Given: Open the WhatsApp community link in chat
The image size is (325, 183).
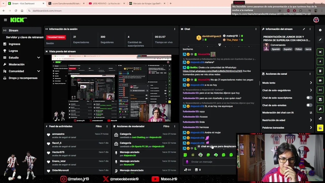Looking at the screenshot, I should tap(213, 71).
